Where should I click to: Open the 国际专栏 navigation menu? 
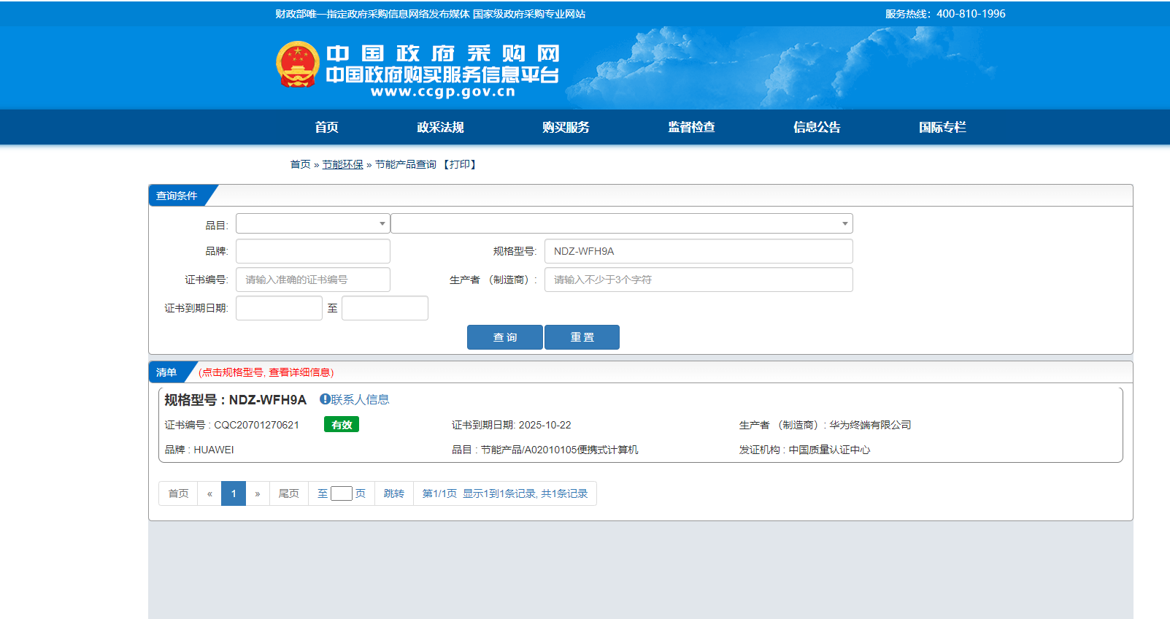point(942,127)
